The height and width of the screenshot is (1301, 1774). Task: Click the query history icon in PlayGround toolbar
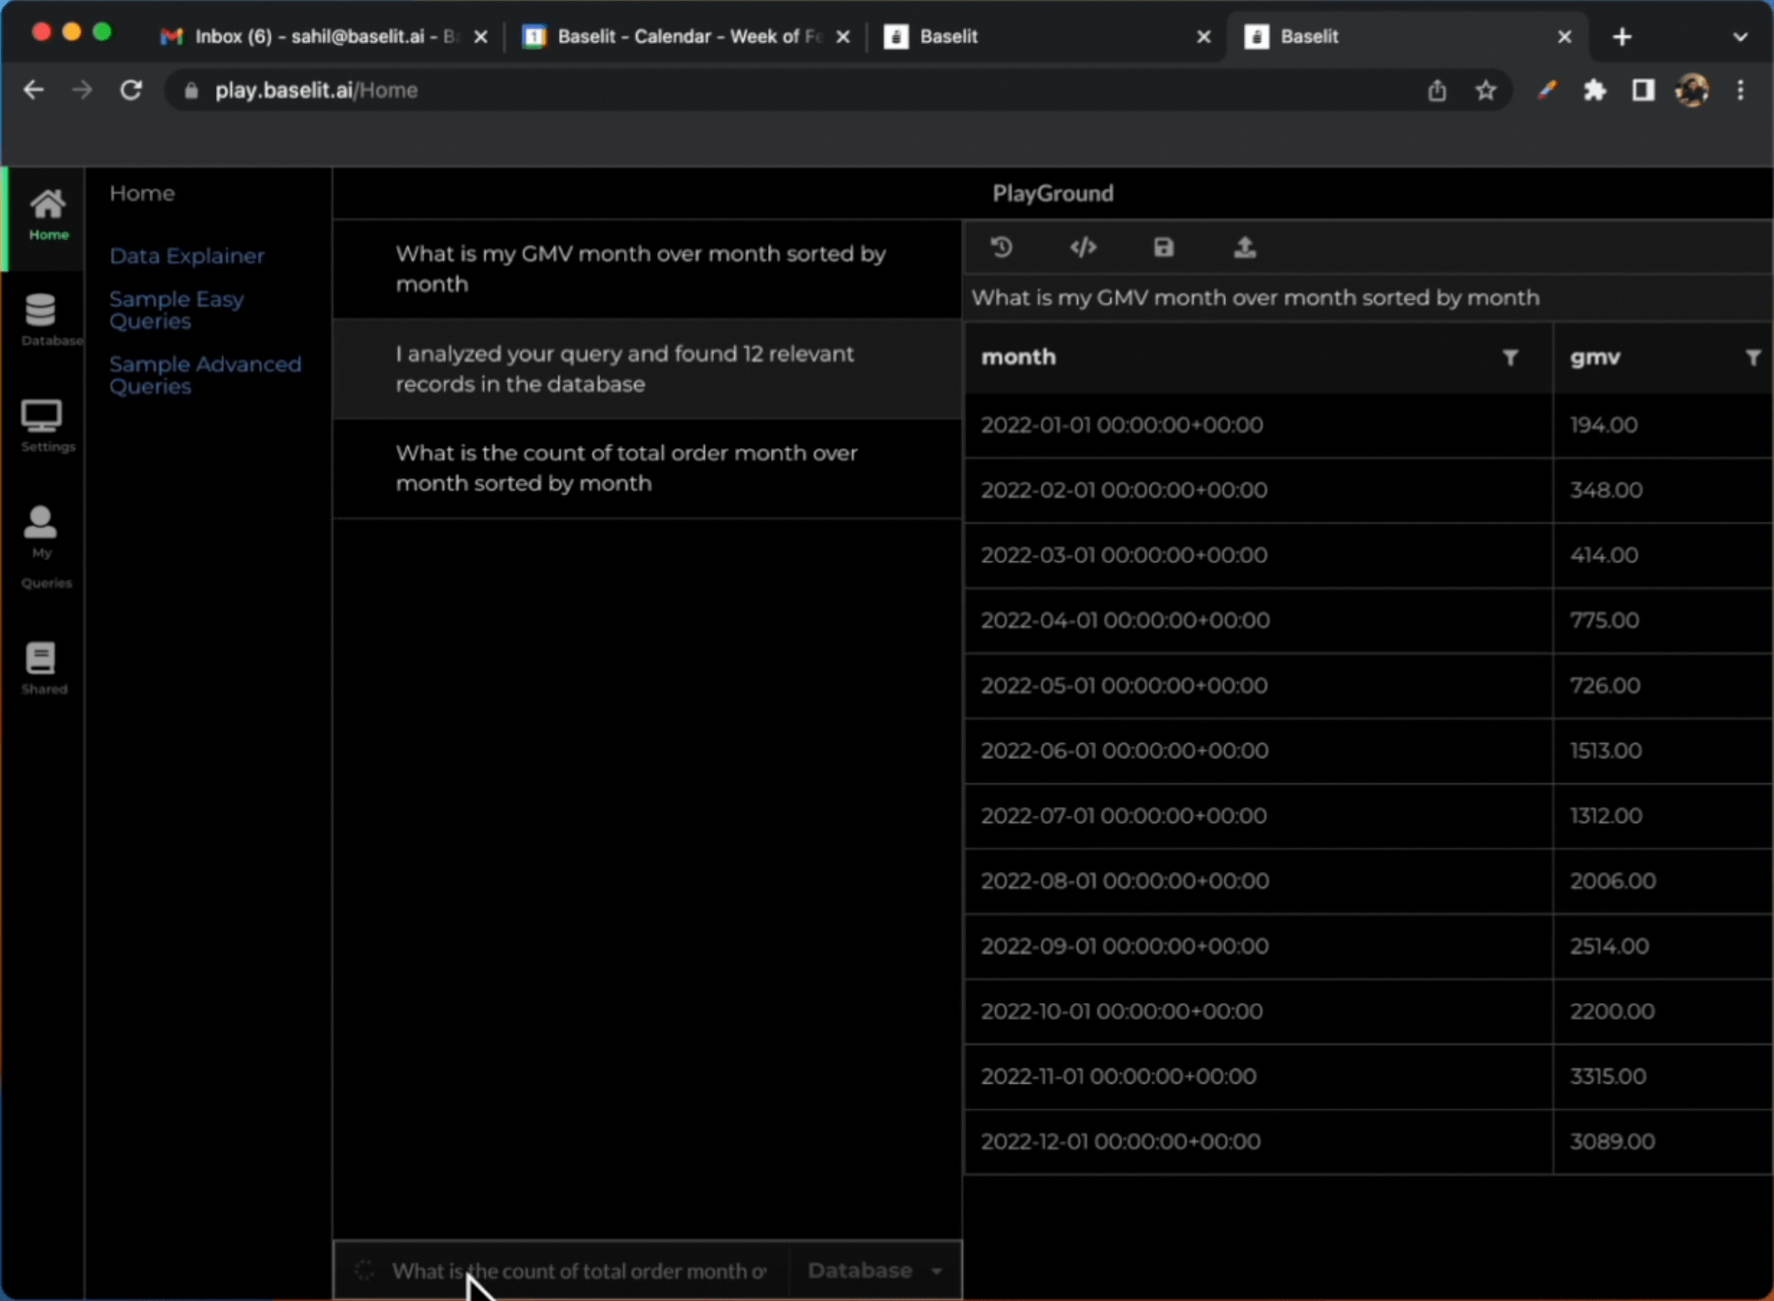click(x=1001, y=247)
